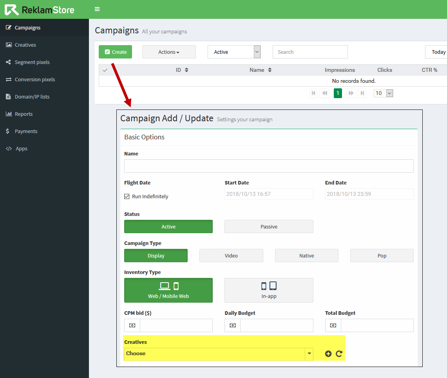
Task: Click the hamburger menu icon in header
Action: [97, 9]
